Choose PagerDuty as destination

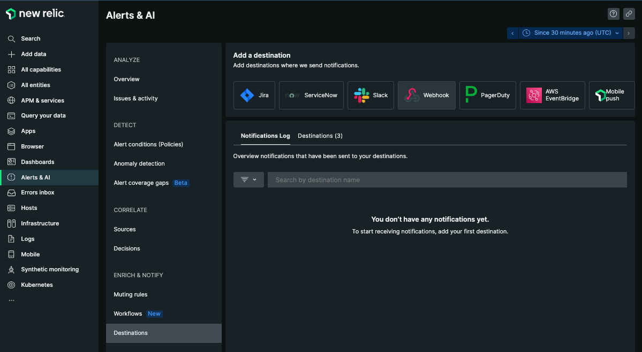(487, 95)
